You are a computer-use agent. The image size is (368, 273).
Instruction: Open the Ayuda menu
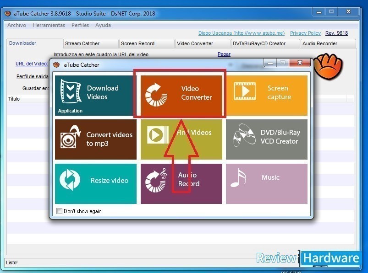(103, 25)
